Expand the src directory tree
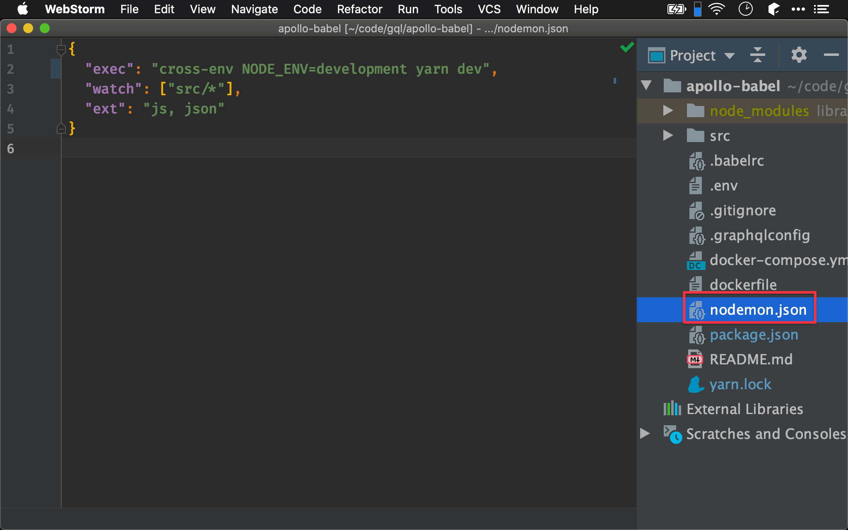The image size is (848, 530). [x=667, y=135]
